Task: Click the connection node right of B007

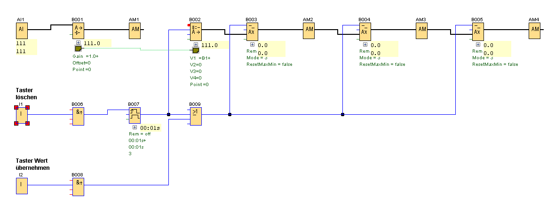Action: (168, 114)
